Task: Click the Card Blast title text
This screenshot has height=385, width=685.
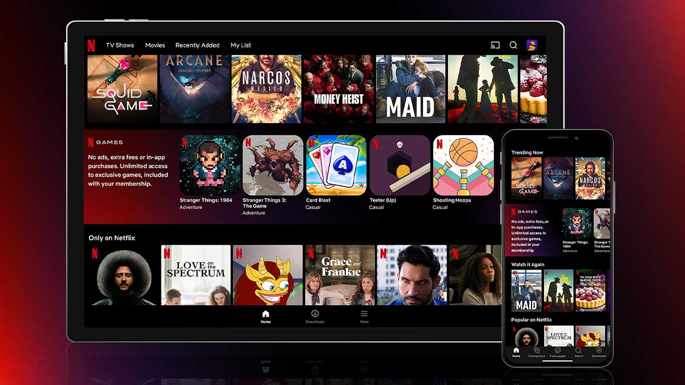Action: click(x=318, y=200)
